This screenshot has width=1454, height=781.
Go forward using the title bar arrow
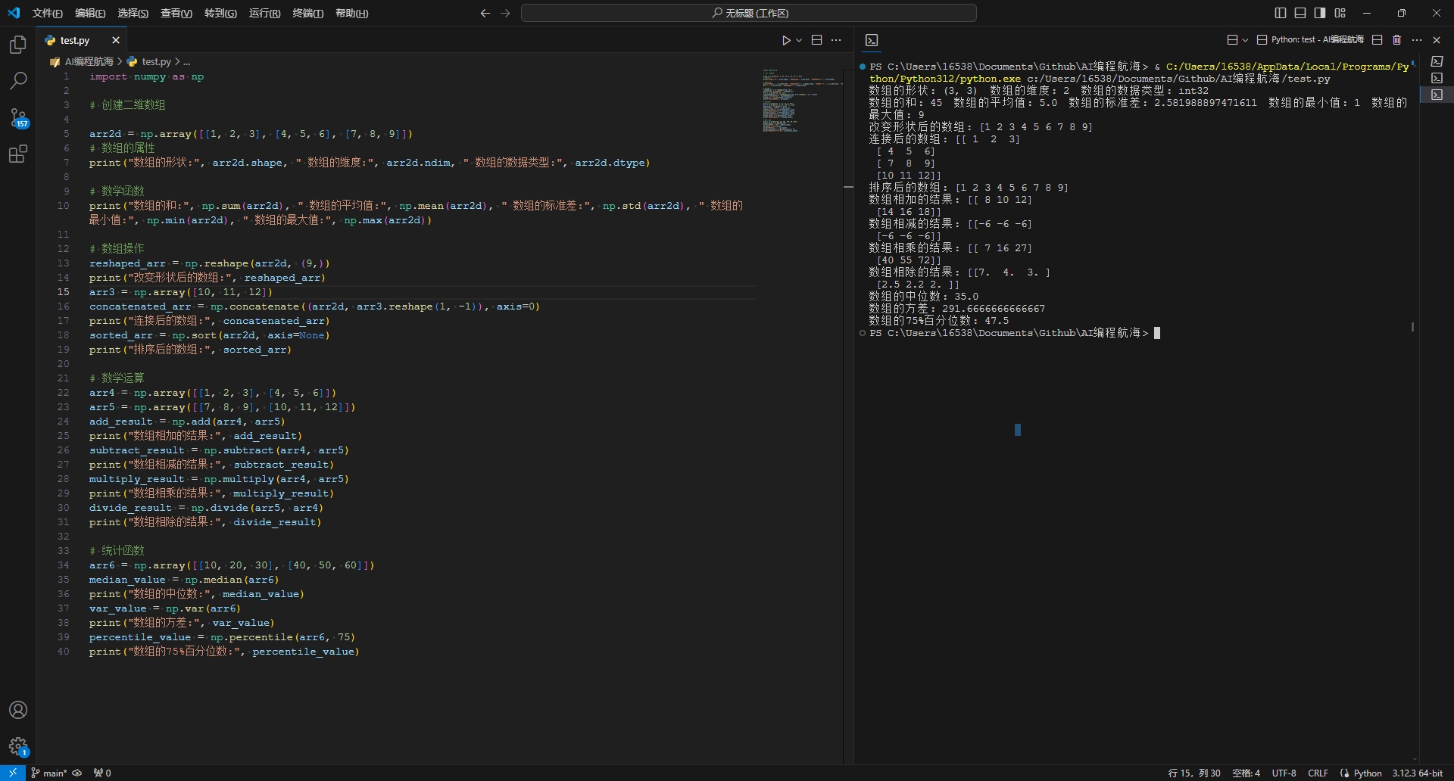point(505,13)
